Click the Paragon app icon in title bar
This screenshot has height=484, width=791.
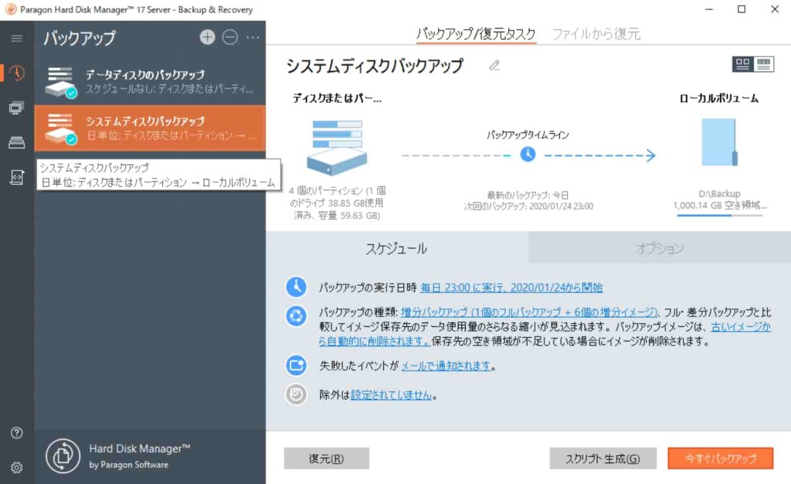click(x=10, y=9)
